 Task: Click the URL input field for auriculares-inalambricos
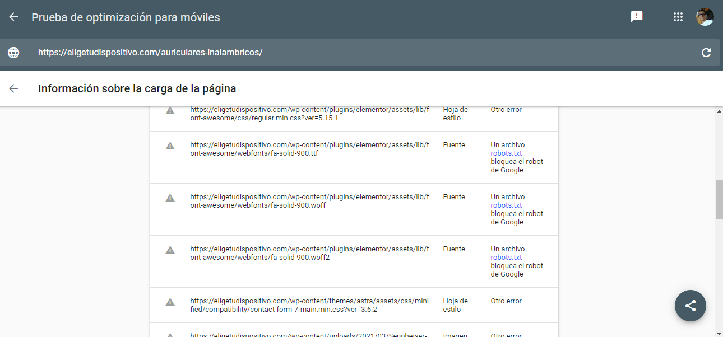point(360,53)
